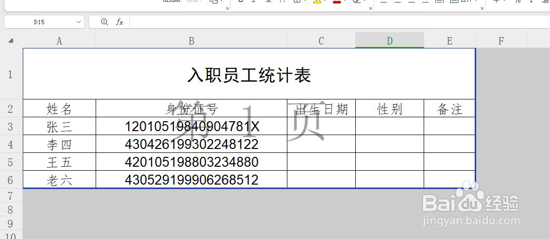Click empty 出生日期 cell in 李四 row

click(x=321, y=144)
